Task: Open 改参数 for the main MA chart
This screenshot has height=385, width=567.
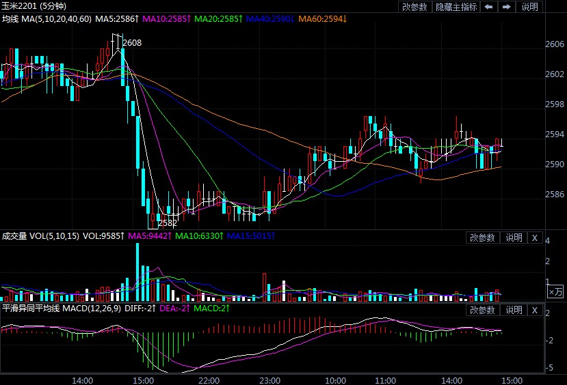Action: pyautogui.click(x=414, y=7)
